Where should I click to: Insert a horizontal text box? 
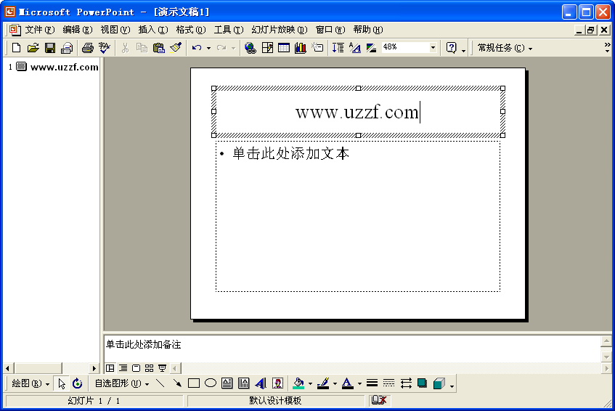227,383
